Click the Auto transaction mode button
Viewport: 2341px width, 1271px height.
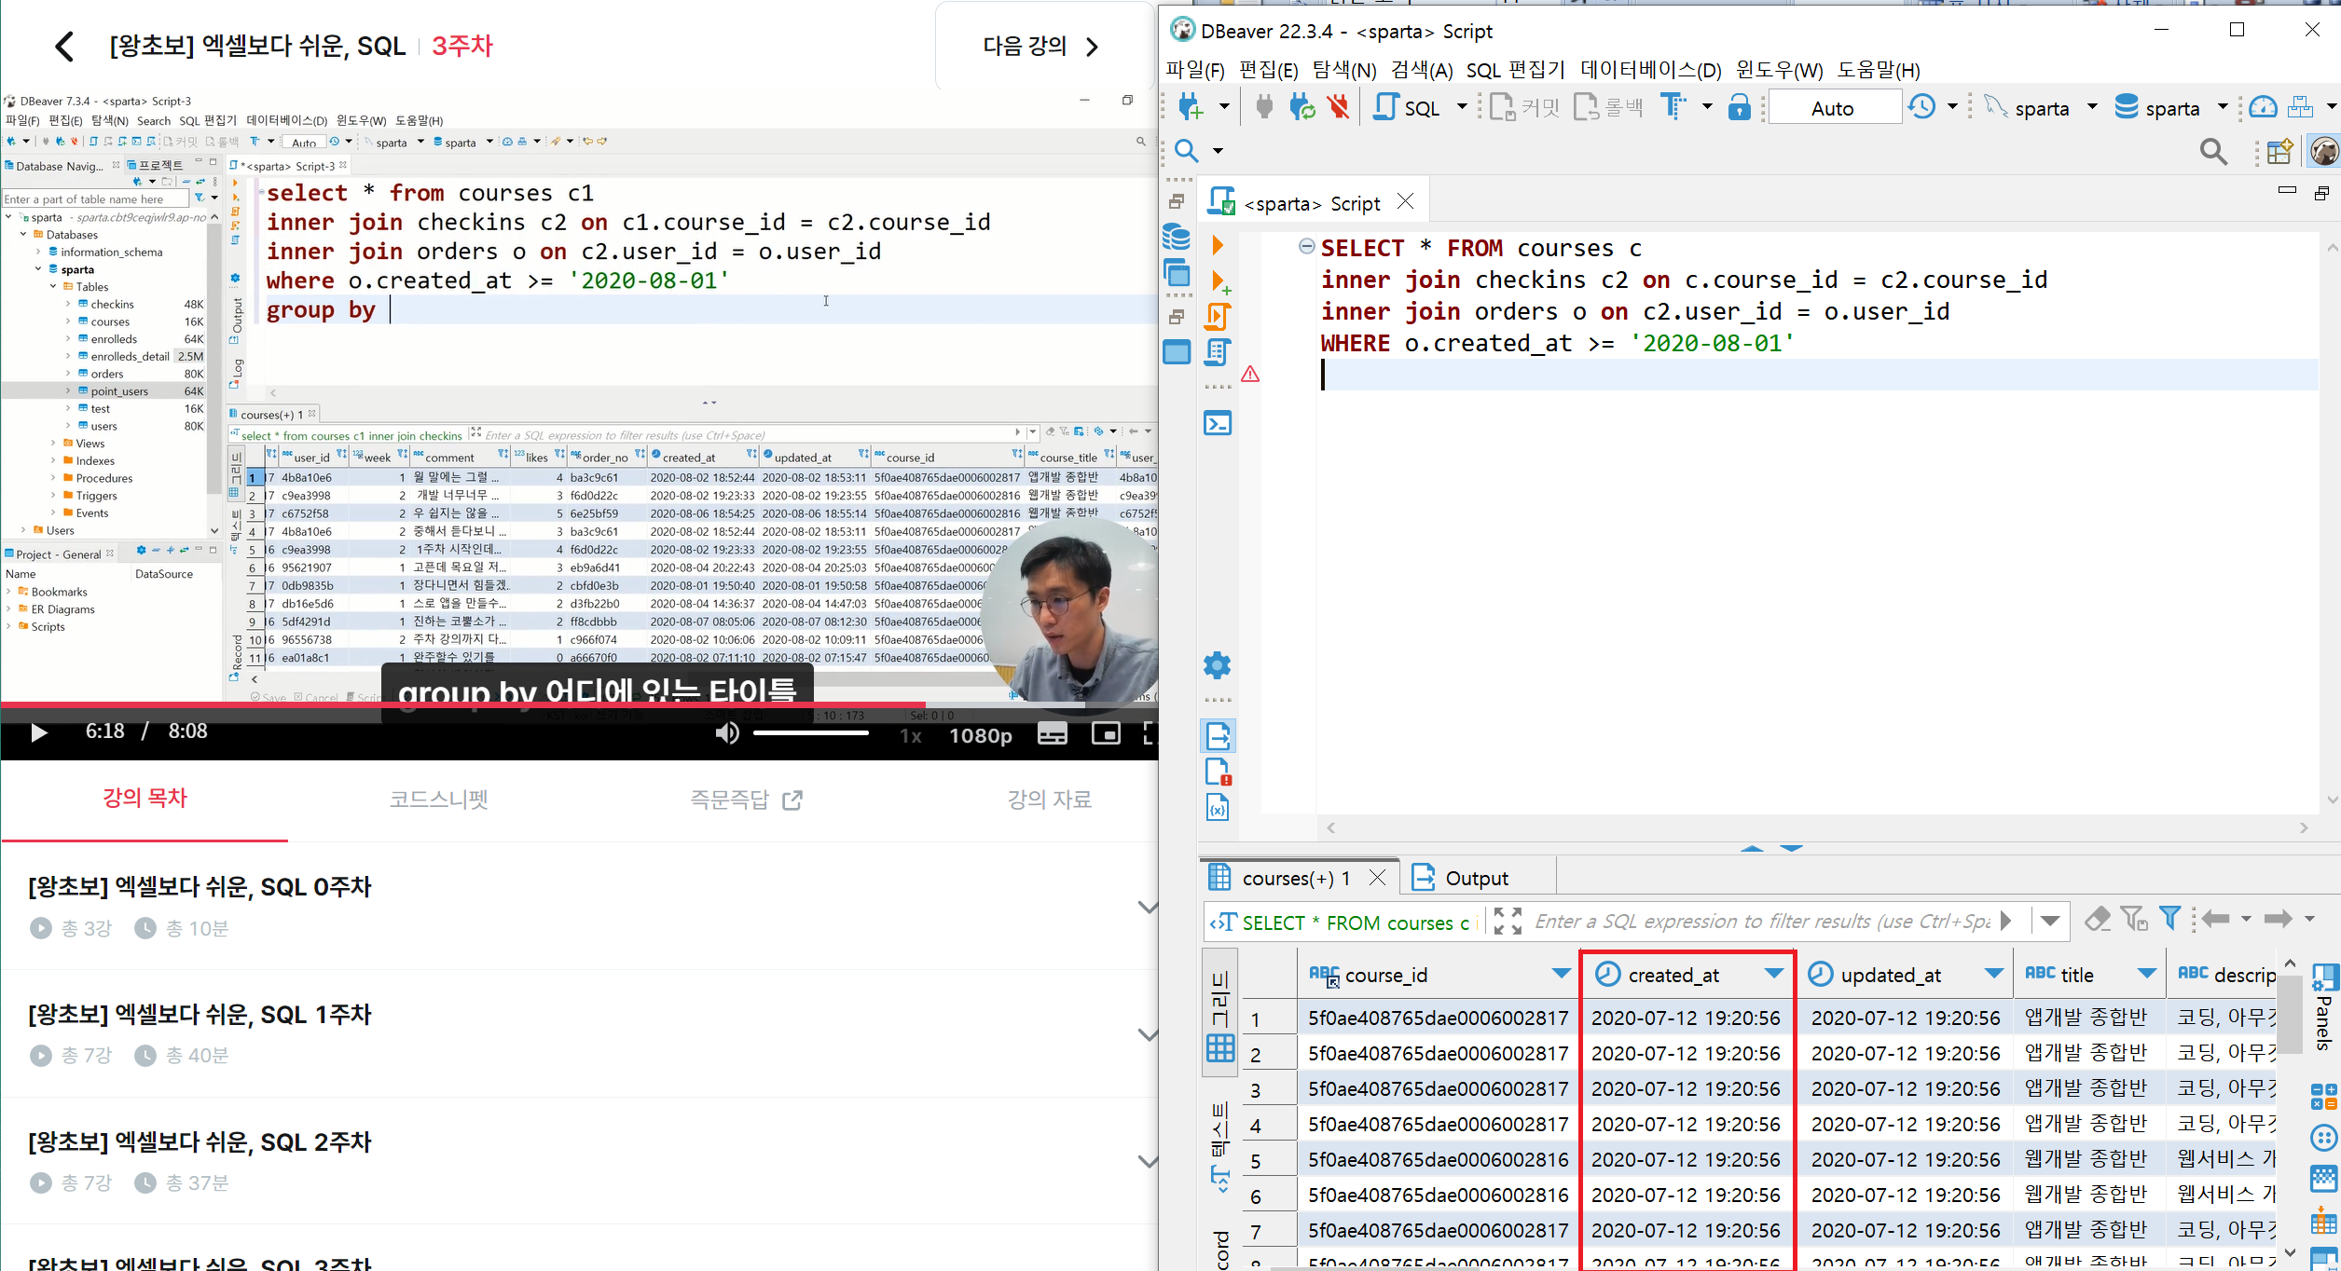pyautogui.click(x=1833, y=108)
